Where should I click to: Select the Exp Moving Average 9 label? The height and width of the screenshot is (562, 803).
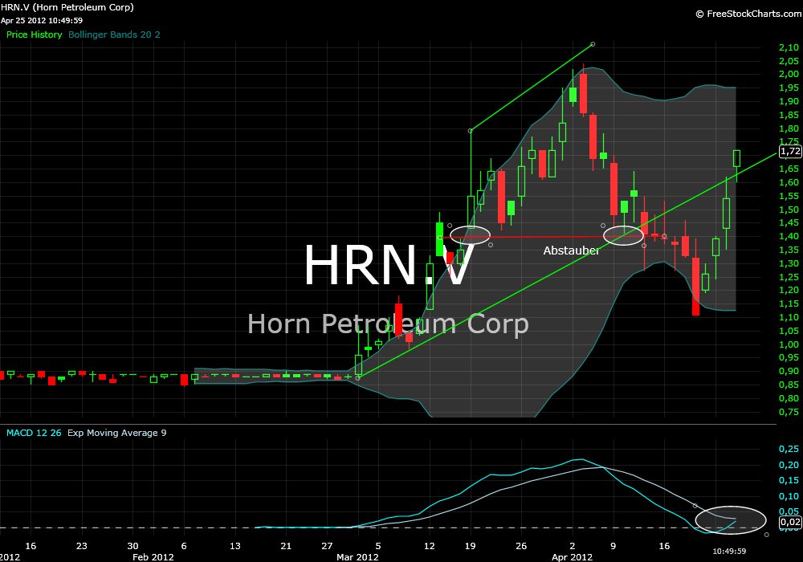[x=116, y=433]
